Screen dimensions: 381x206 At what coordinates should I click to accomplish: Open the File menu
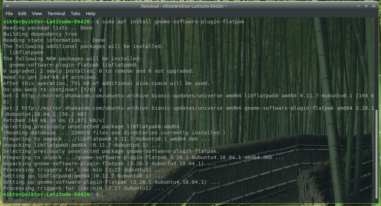(x=9, y=14)
